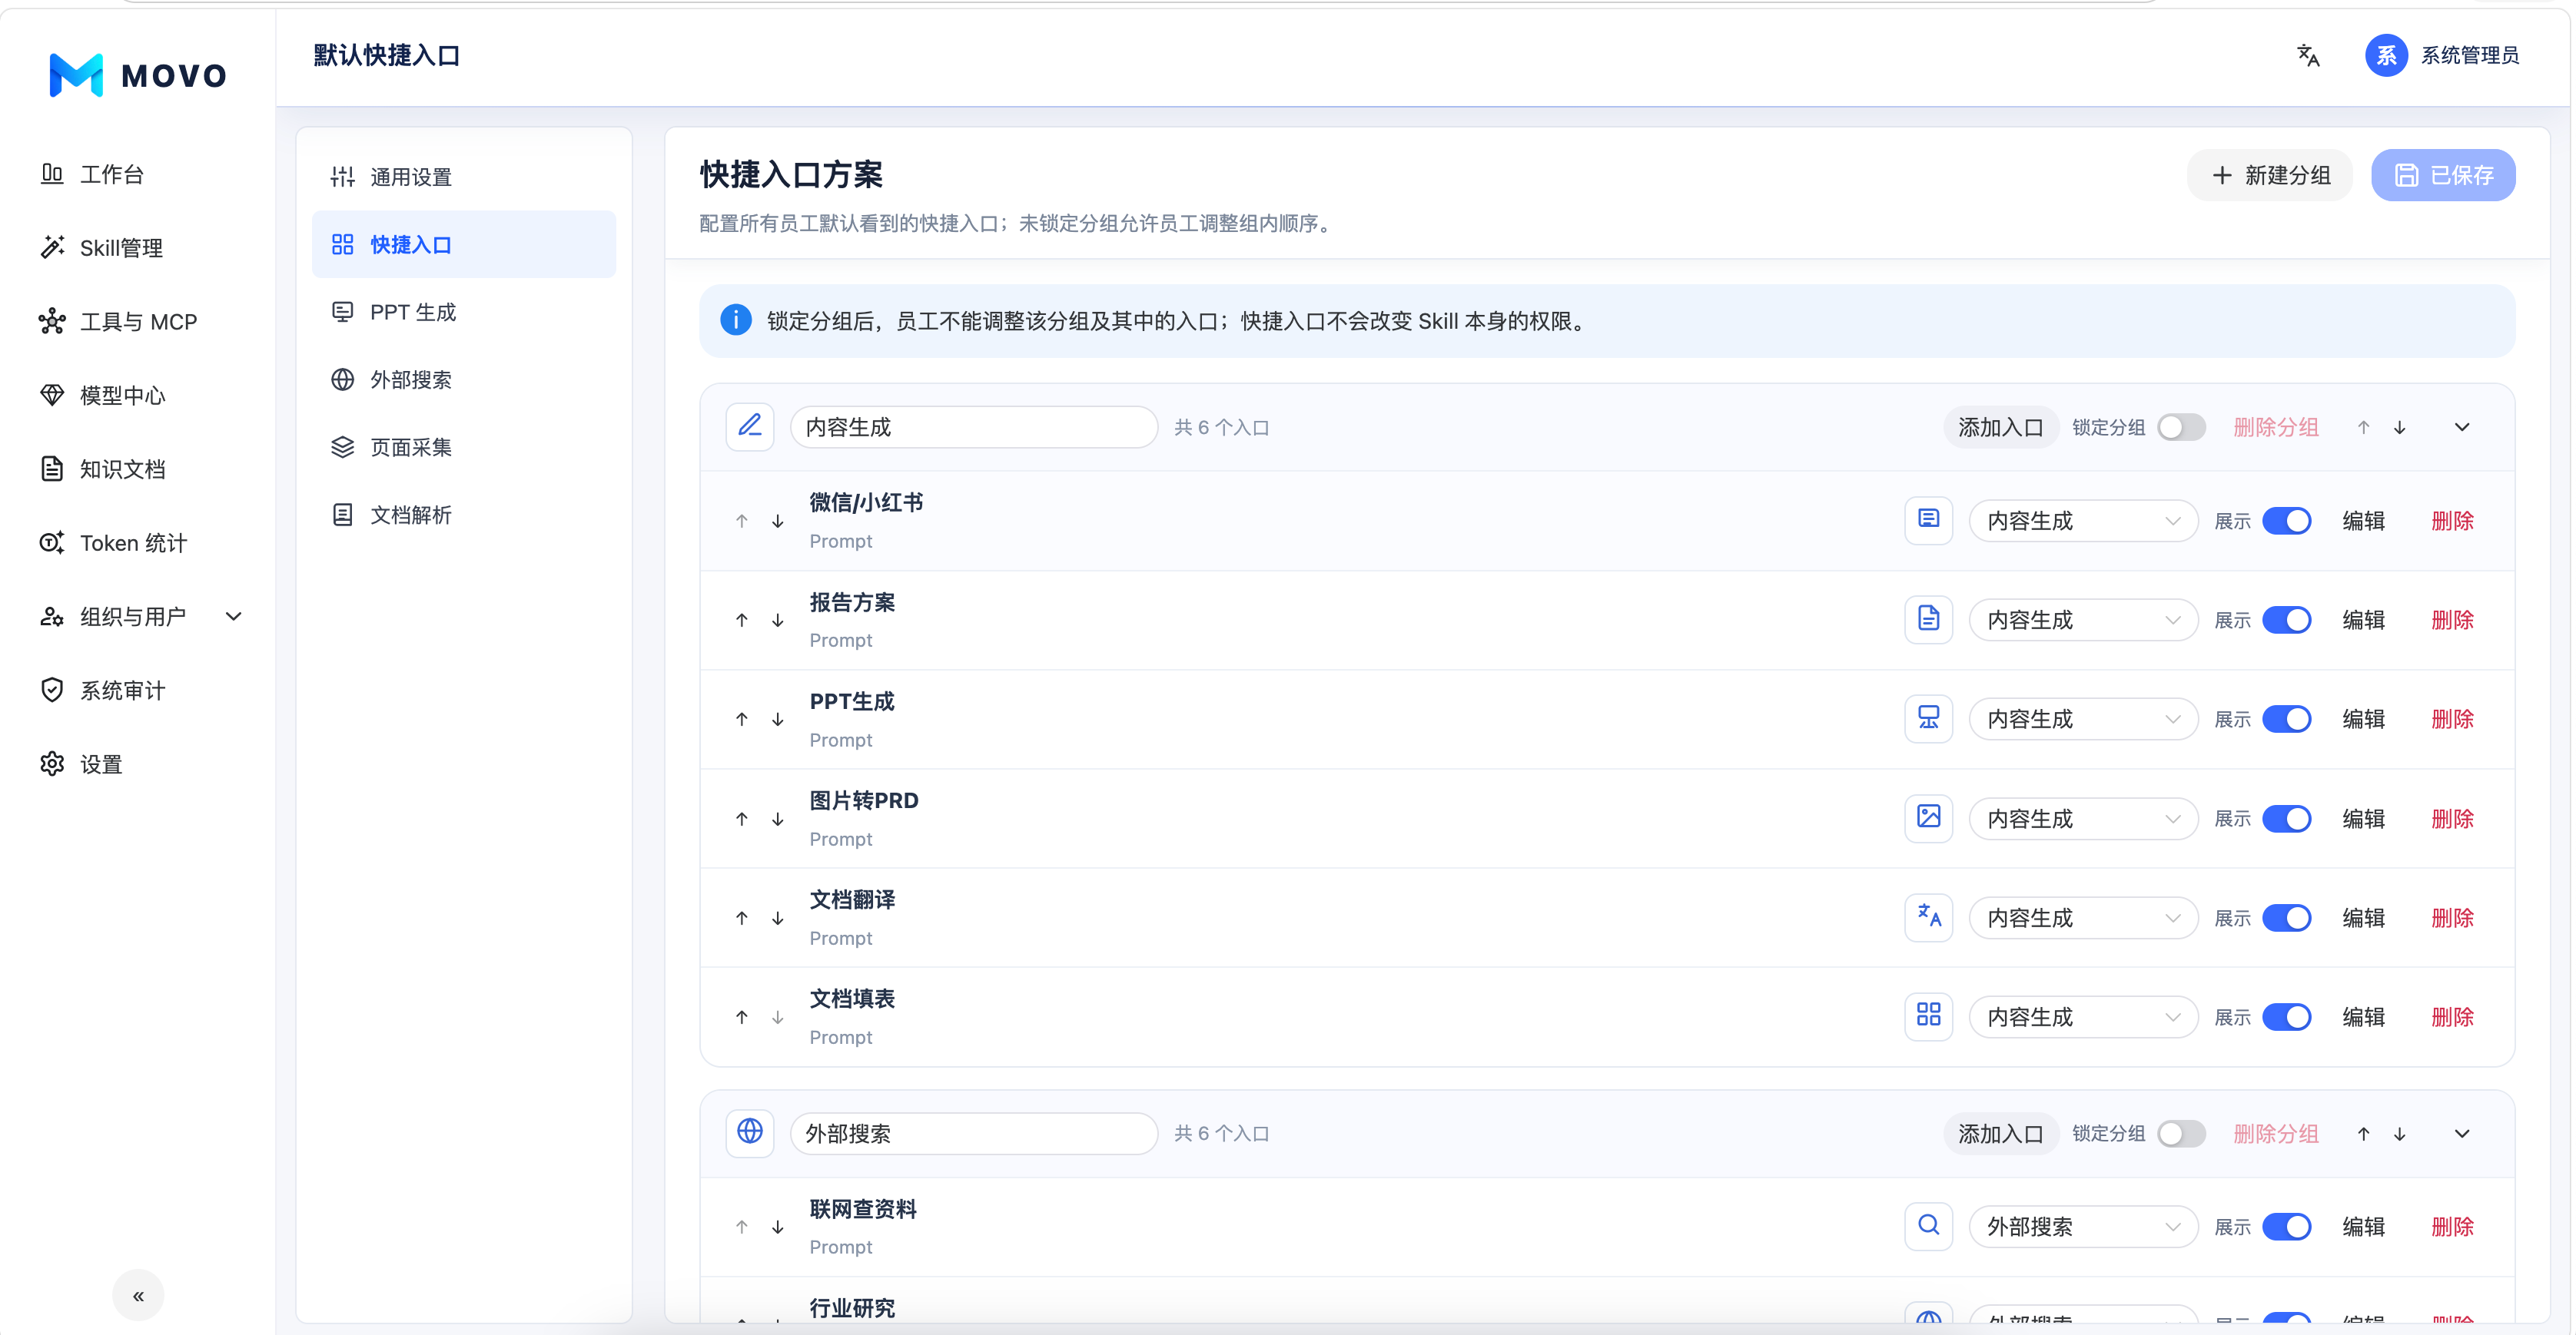Move 报告方案 entry up with arrow

pos(742,621)
